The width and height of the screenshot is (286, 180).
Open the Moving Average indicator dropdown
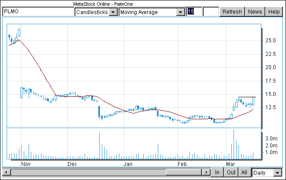click(x=152, y=12)
